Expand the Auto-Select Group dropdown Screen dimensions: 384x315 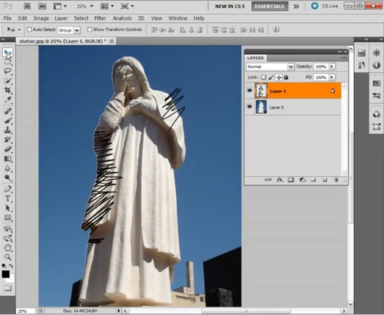click(77, 30)
